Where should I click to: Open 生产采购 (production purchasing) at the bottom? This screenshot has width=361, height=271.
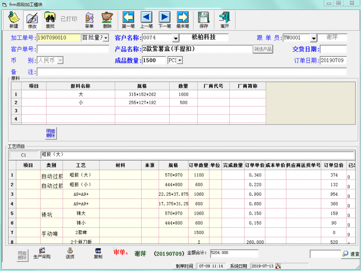click(x=42, y=253)
